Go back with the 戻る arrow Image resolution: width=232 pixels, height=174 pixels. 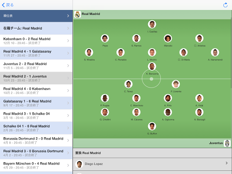tap(8, 5)
